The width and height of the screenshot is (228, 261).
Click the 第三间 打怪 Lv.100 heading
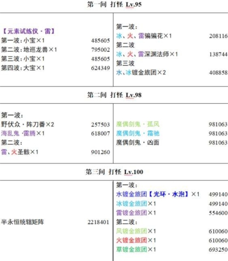(114, 172)
